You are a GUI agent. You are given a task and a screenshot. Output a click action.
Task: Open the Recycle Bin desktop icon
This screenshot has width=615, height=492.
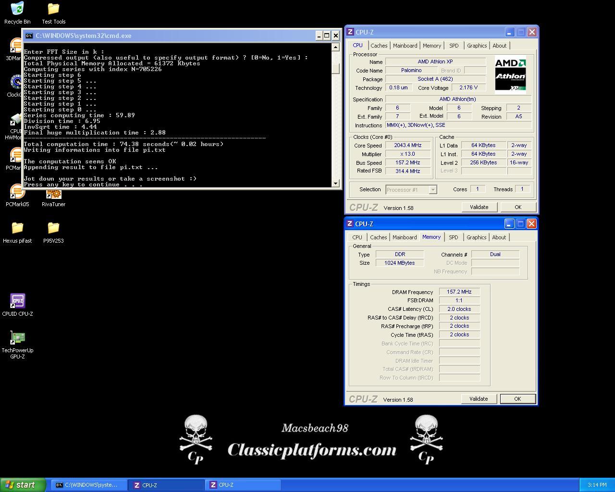tap(17, 13)
